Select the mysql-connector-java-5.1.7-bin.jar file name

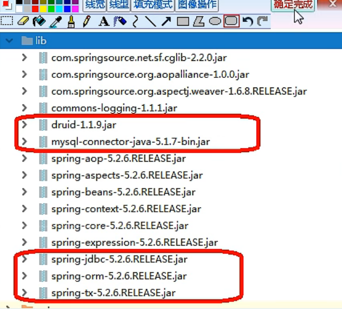point(130,142)
